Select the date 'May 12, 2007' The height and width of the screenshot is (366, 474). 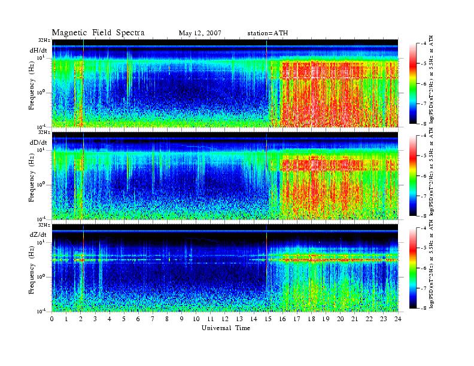click(x=200, y=33)
